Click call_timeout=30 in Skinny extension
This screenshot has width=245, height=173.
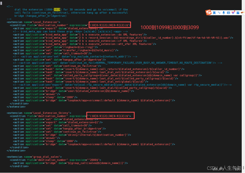coord(52,126)
